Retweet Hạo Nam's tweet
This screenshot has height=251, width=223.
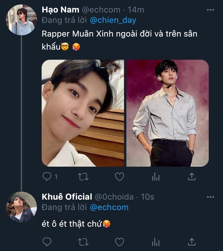click(83, 177)
